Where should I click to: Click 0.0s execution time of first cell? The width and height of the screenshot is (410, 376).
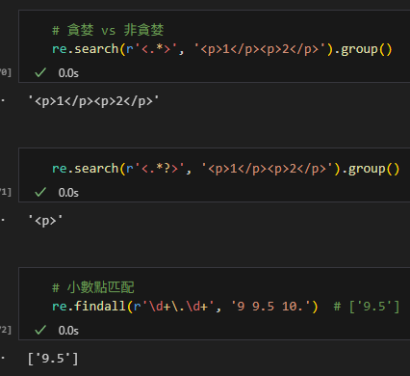(68, 73)
